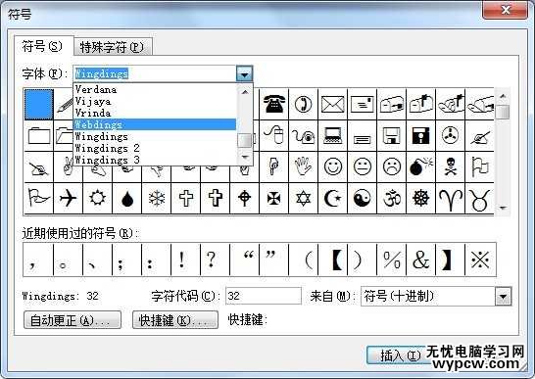Pick recent ※ reference mark symbol
The width and height of the screenshot is (535, 379).
(480, 260)
